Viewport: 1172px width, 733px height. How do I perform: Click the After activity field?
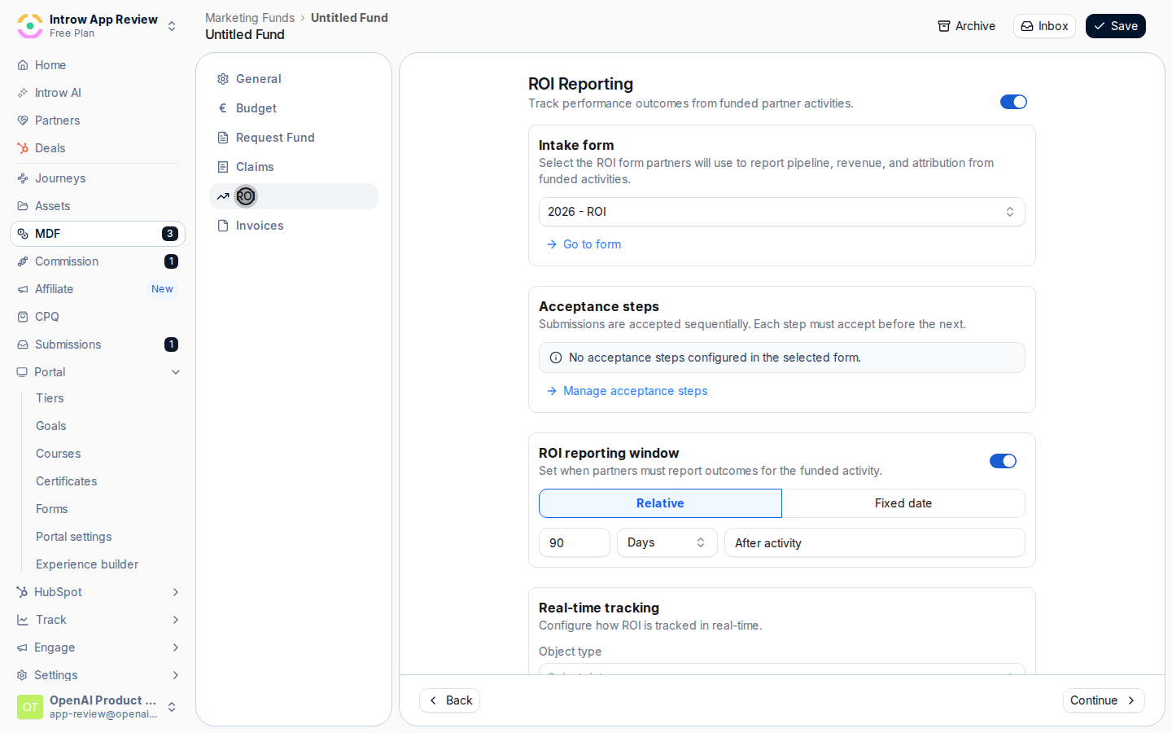[875, 542]
